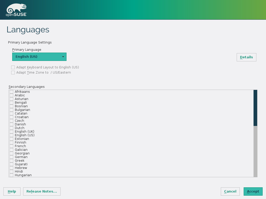Open the Help button
The height and width of the screenshot is (199, 266).
tap(12, 191)
